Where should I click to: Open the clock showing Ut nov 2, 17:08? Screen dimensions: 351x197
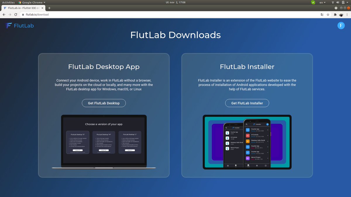coord(175,2)
